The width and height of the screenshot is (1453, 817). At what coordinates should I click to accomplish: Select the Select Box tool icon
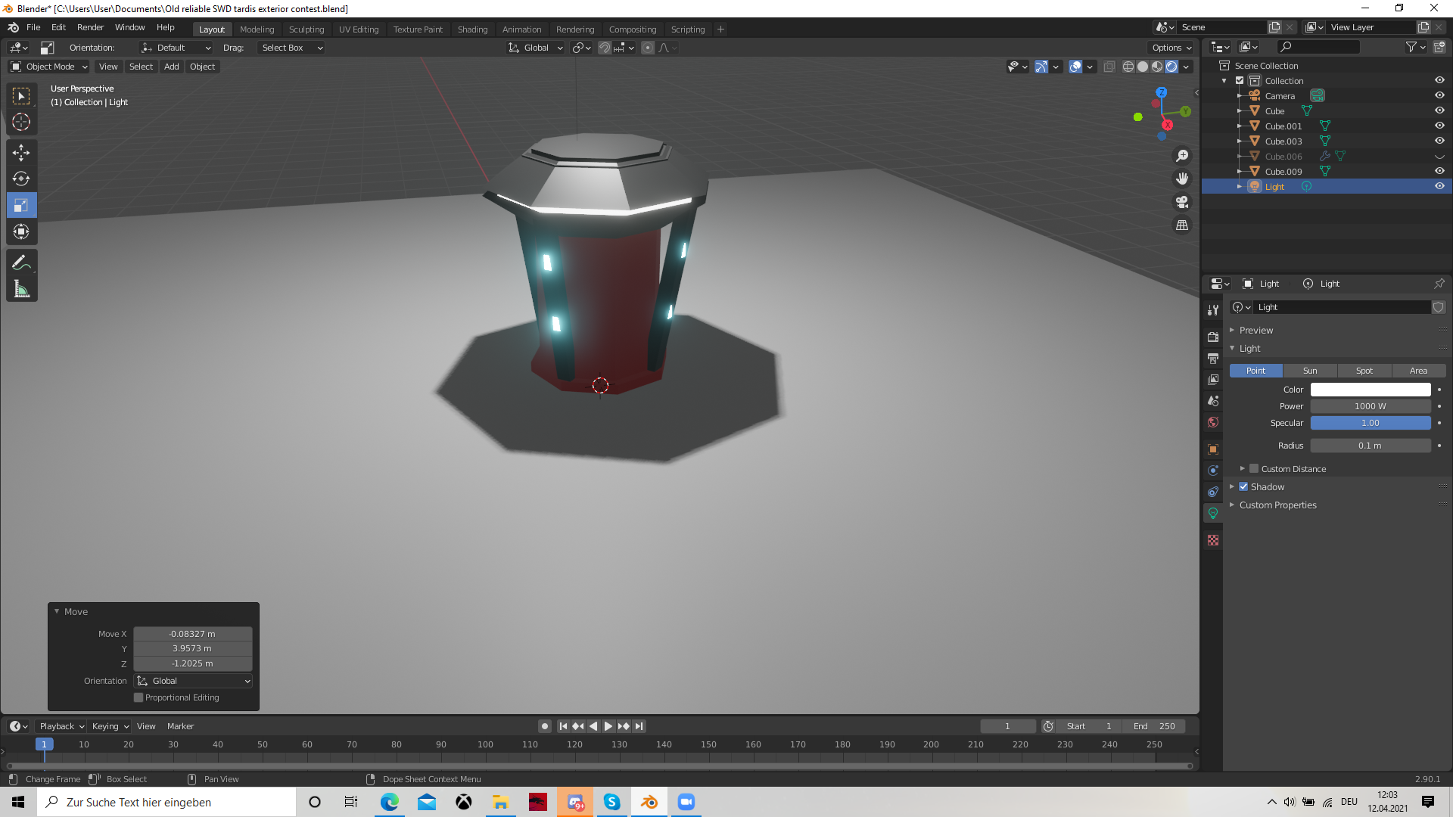tap(21, 96)
